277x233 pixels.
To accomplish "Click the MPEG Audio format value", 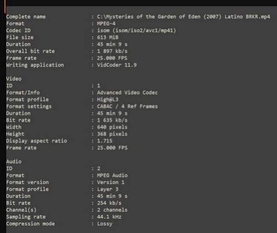I will (112, 175).
